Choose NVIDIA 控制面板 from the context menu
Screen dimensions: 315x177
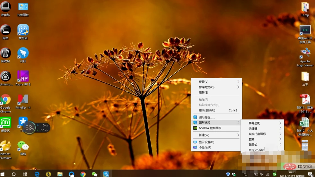point(210,128)
